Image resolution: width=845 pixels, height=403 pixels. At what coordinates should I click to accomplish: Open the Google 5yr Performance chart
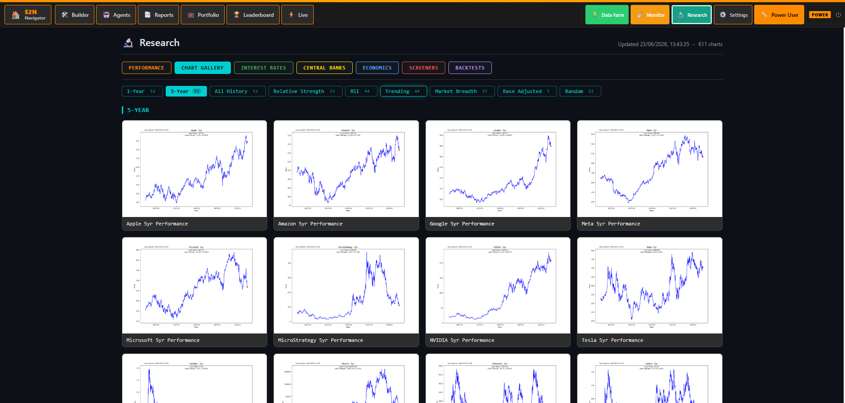(x=498, y=175)
